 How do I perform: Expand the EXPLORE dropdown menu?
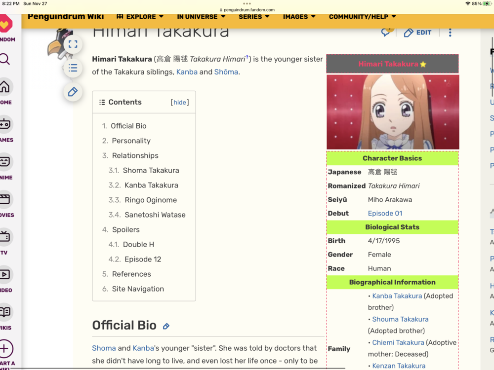pos(140,17)
